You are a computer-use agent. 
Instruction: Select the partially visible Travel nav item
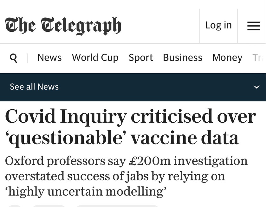click(x=259, y=57)
